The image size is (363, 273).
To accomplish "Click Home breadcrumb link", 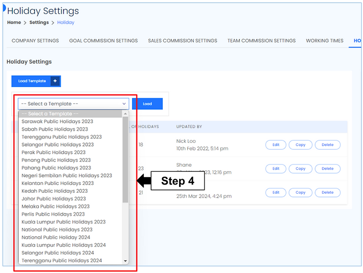I will point(14,23).
